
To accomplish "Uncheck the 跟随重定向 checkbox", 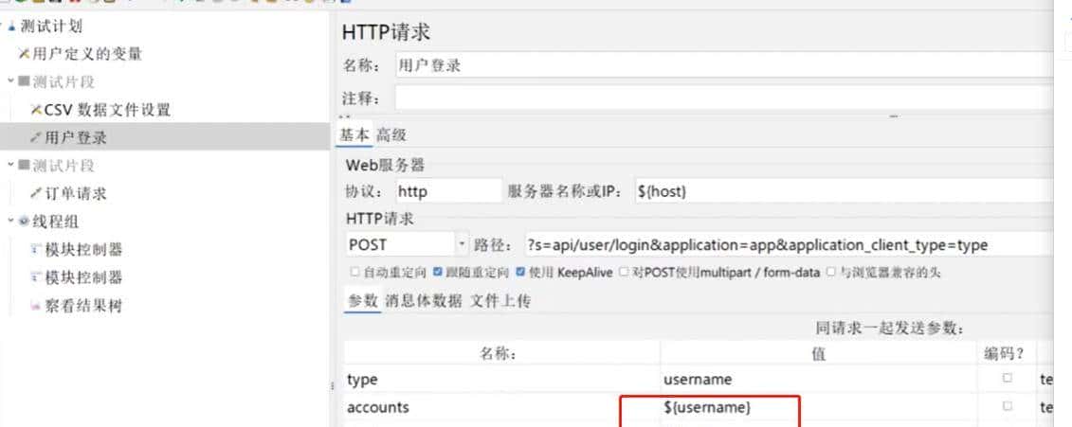I will [x=437, y=273].
